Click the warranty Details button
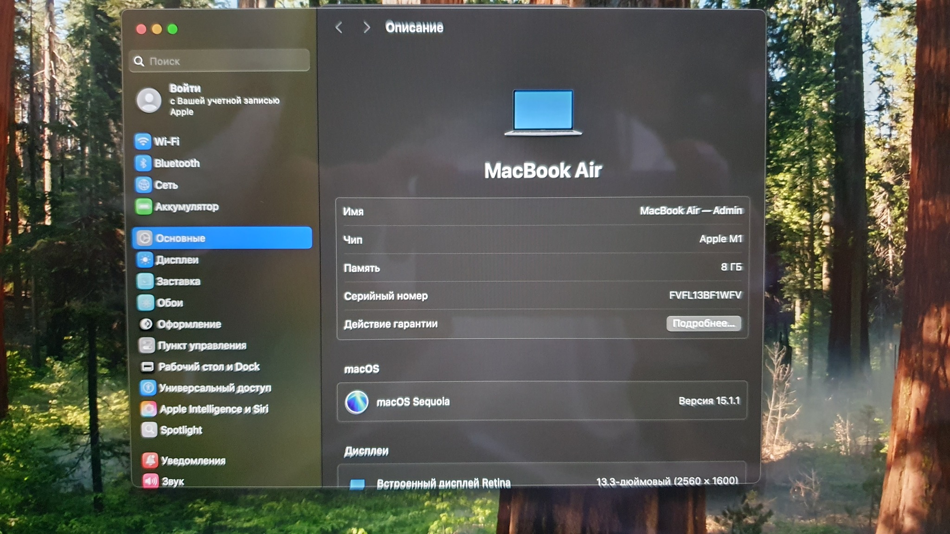This screenshot has height=534, width=950. click(703, 323)
